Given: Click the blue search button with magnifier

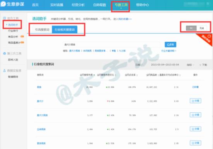Looking at the screenshot, I should pyautogui.click(x=170, y=44).
